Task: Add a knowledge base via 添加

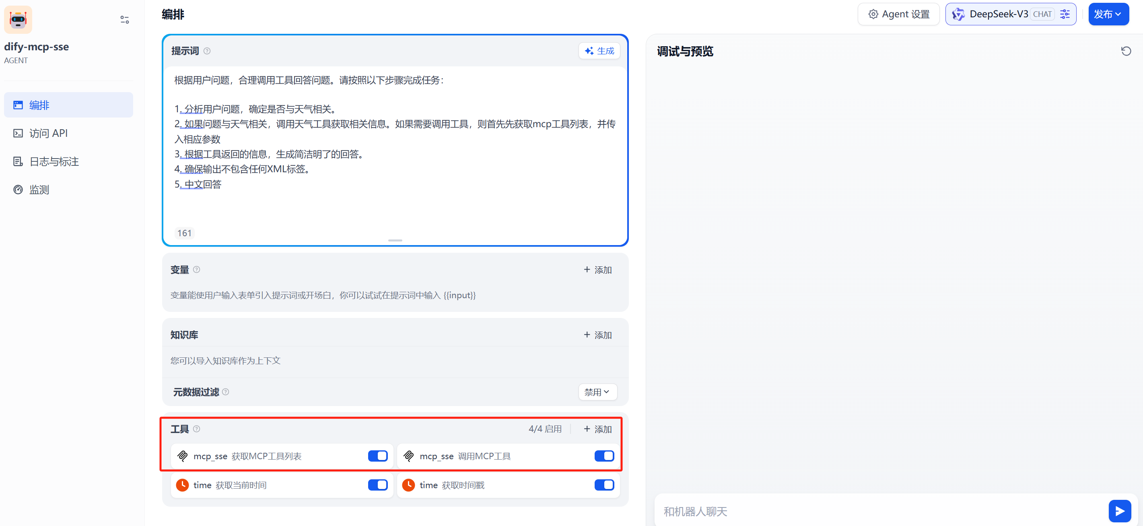Action: [597, 335]
